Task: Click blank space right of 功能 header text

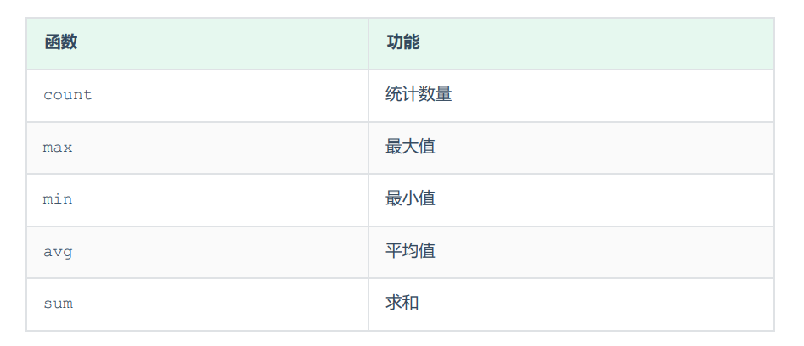Action: coord(594,42)
